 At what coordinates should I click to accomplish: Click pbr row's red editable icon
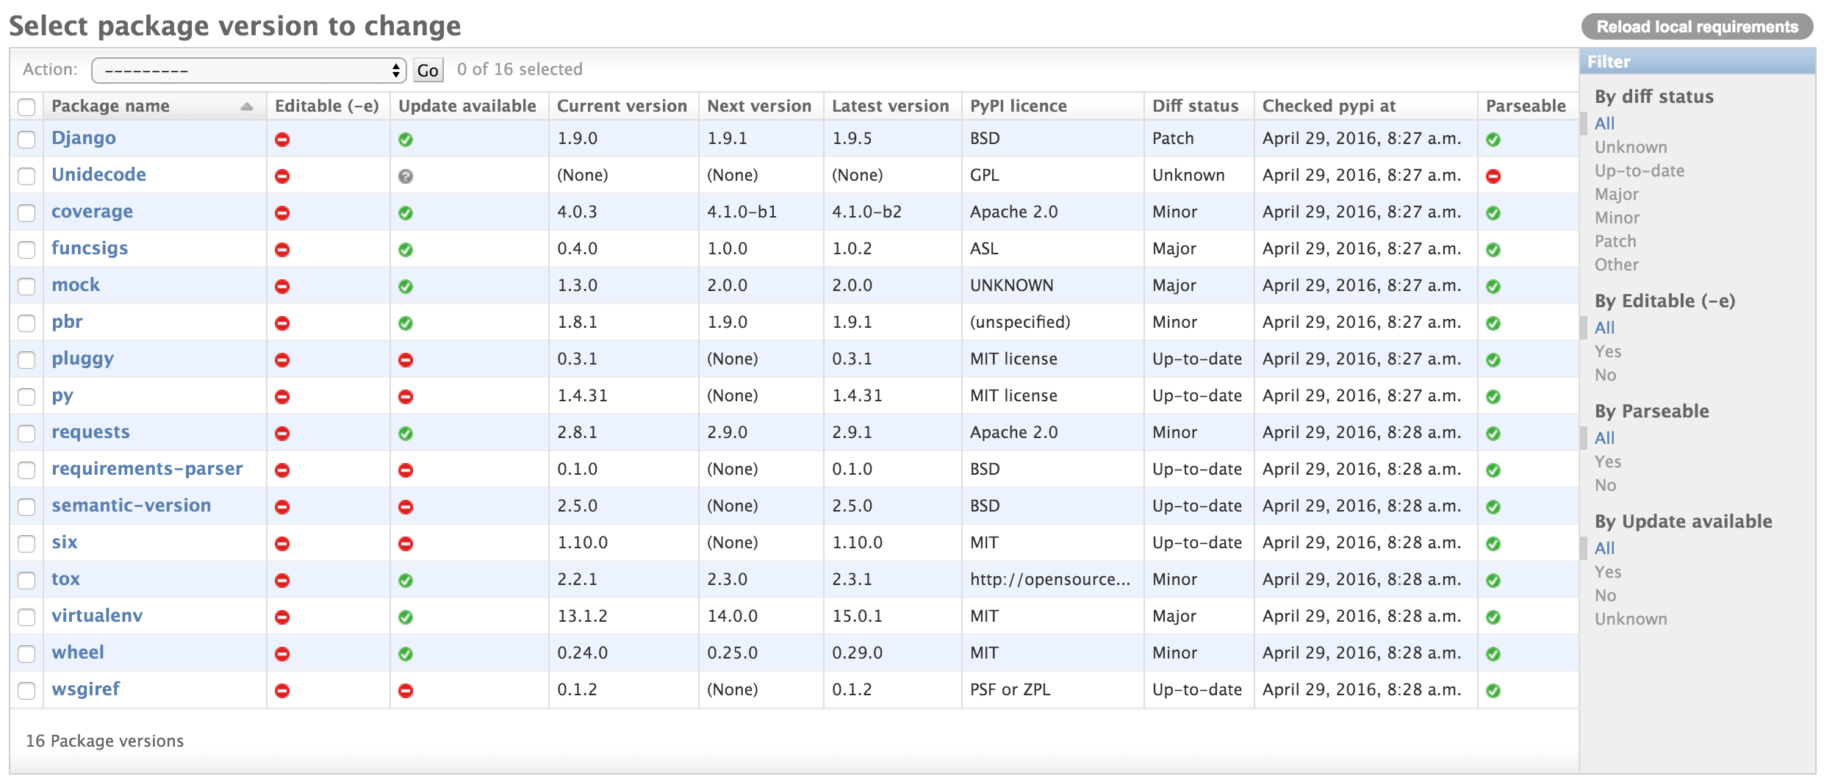tap(282, 323)
